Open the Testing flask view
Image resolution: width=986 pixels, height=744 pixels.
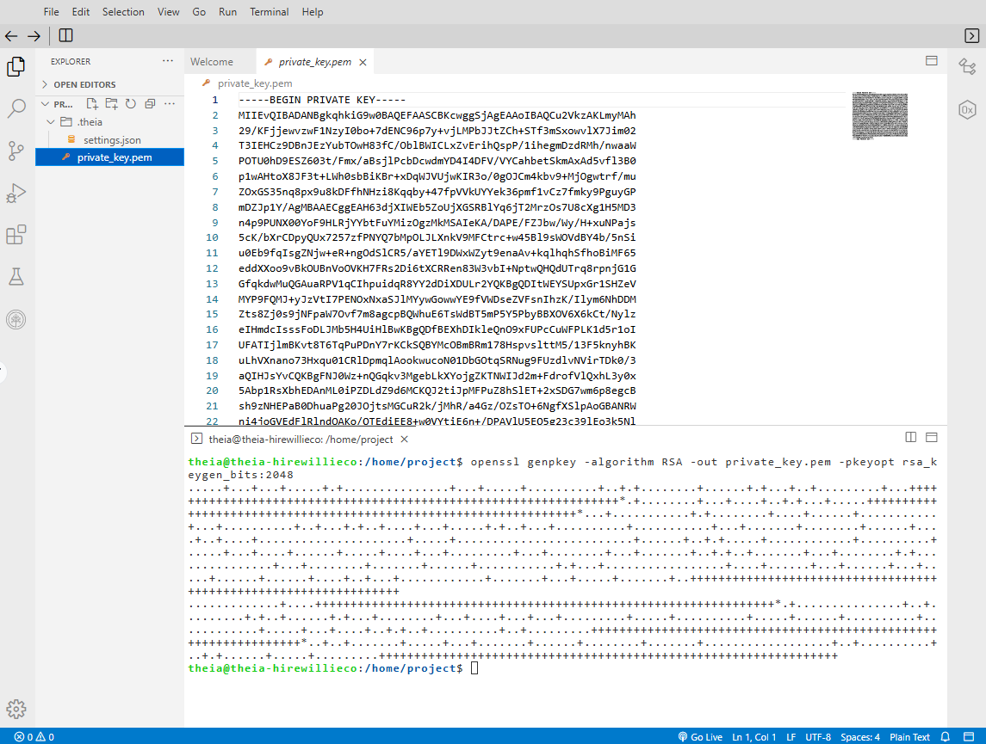(x=16, y=277)
